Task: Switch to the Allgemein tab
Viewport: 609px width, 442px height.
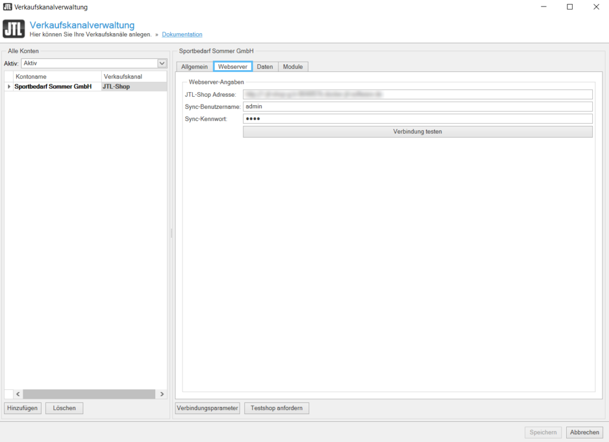Action: pos(194,67)
